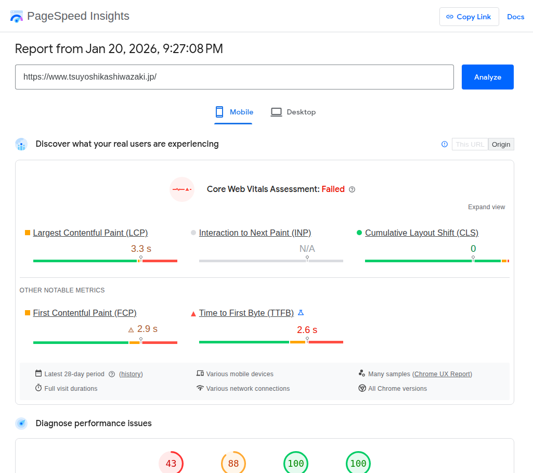Click the calendar icon before Latest 28-day period
The width and height of the screenshot is (533, 473).
(x=38, y=374)
